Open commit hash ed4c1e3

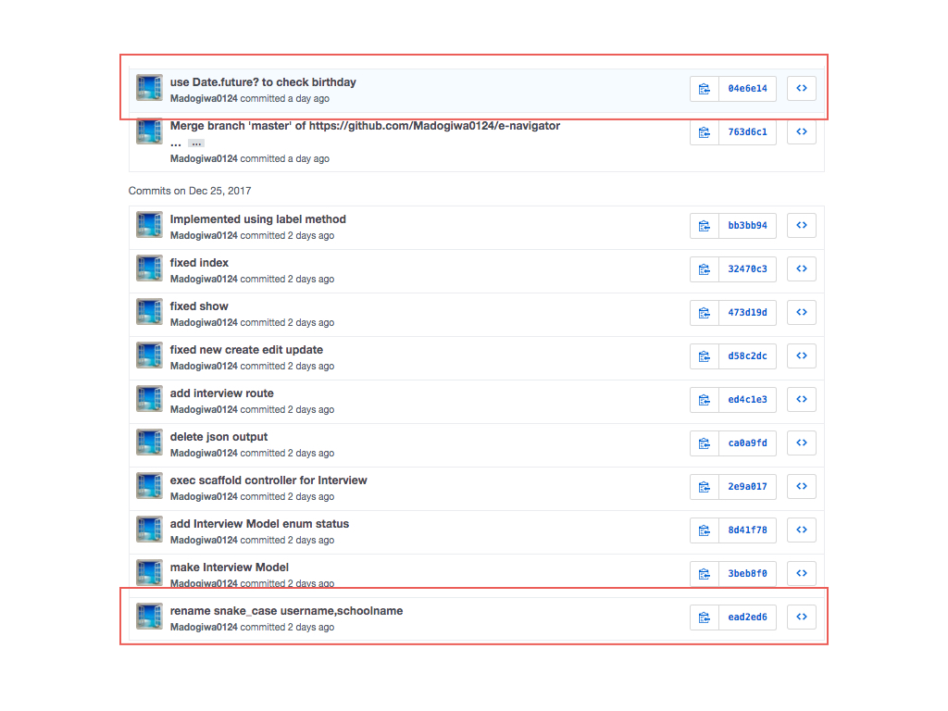[748, 400]
